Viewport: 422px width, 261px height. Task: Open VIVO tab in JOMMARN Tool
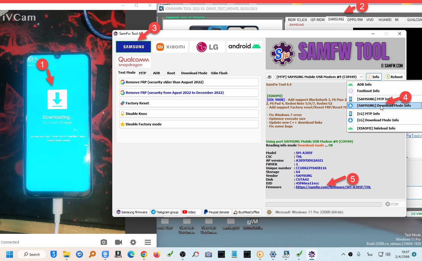click(x=370, y=20)
